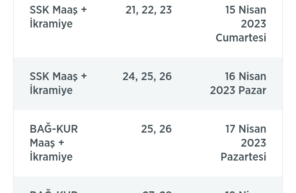Viewport: 296px width, 193px height.
Task: Click the "25, 26" days cell
Action: (156, 129)
